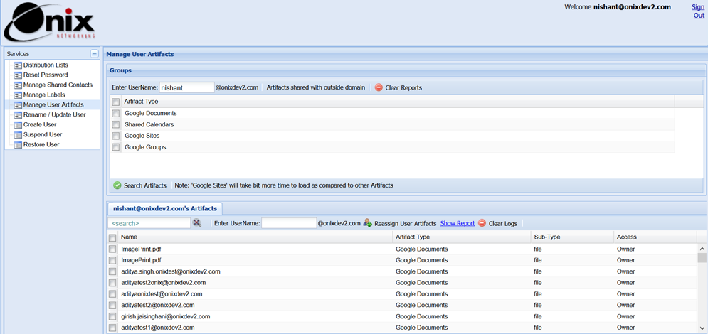Click the red Clear Logs icon
This screenshot has height=334, width=708.
(x=482, y=223)
